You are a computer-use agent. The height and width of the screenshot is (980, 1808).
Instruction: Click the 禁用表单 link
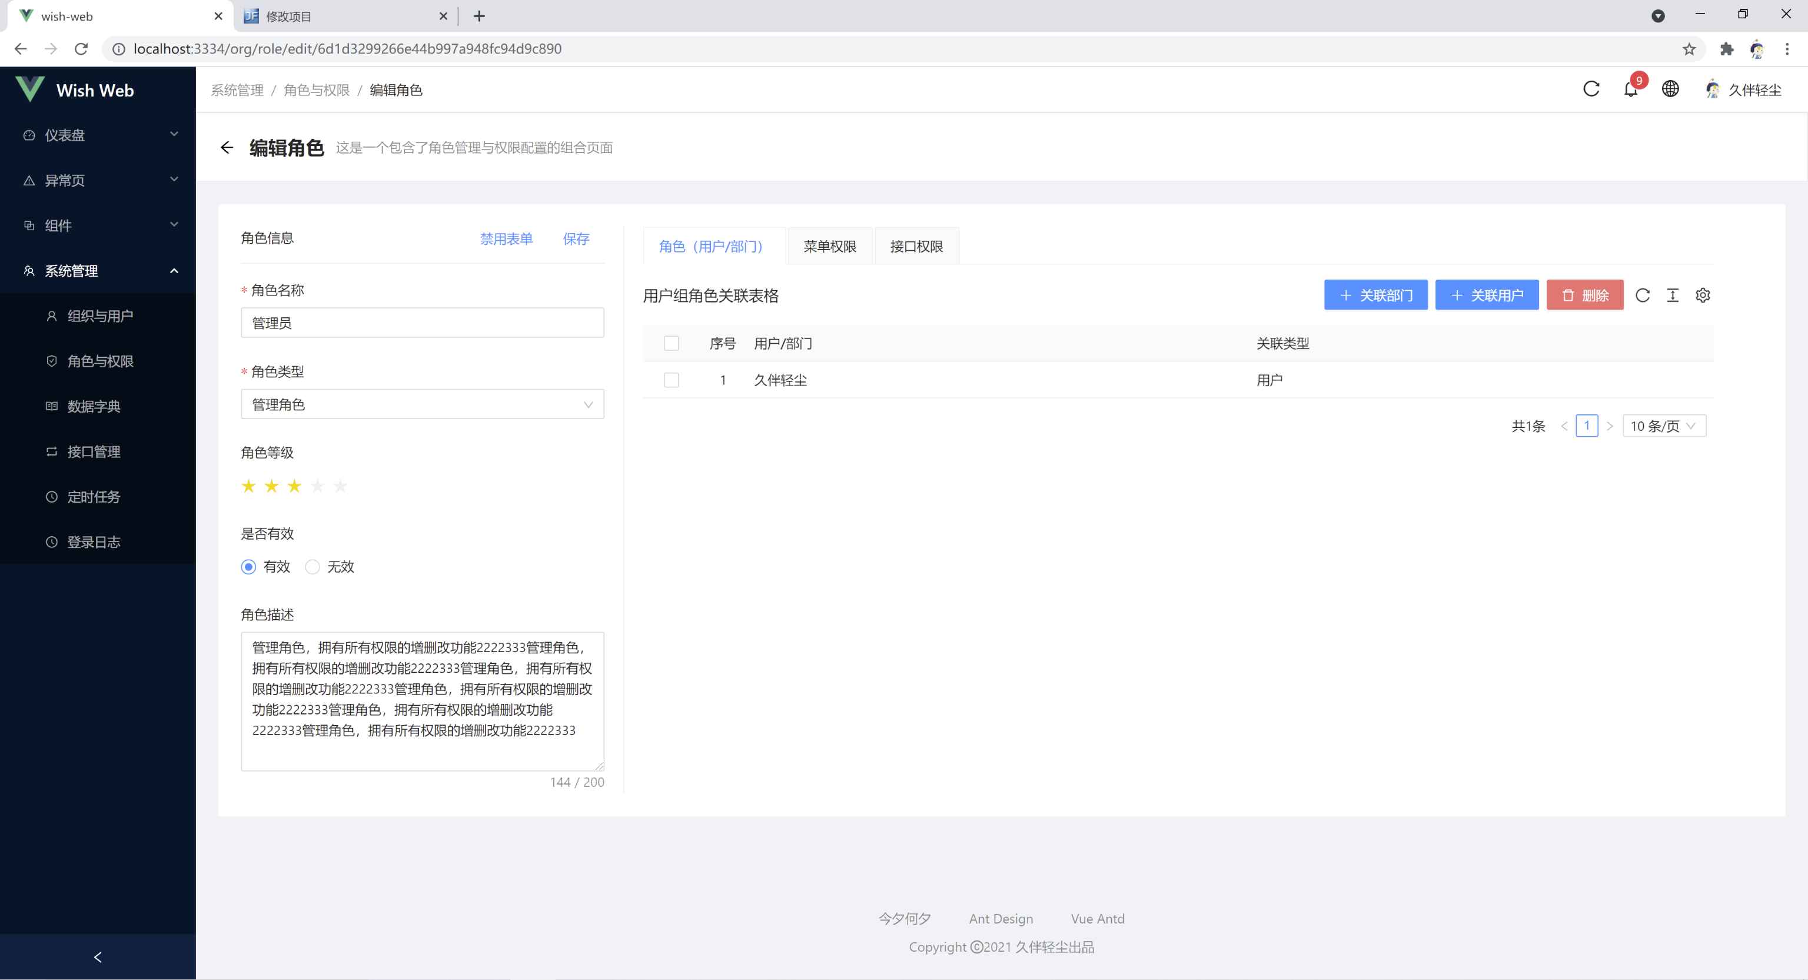click(x=506, y=239)
